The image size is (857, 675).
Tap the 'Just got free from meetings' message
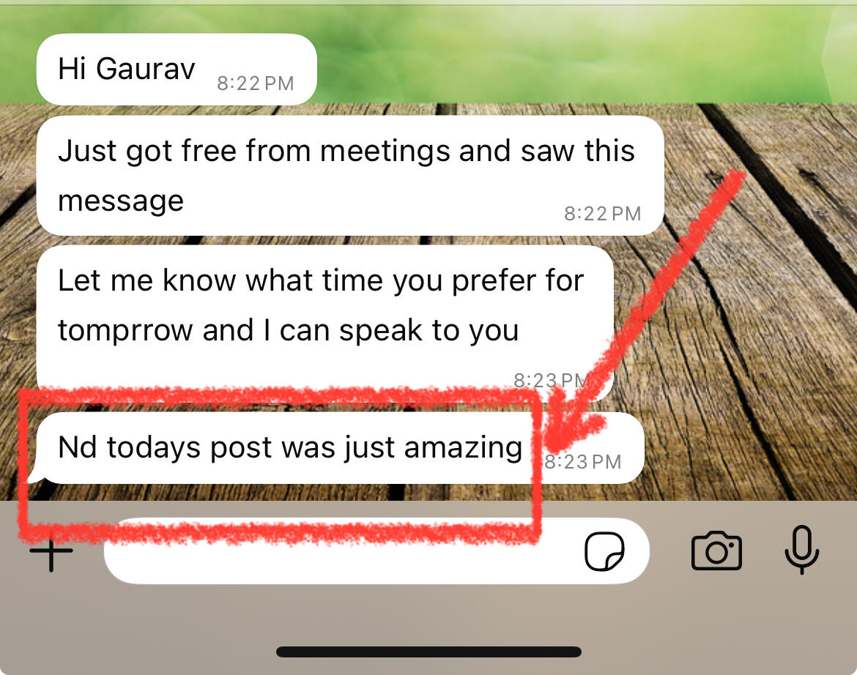[350, 176]
